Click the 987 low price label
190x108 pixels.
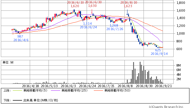click(x=20, y=36)
